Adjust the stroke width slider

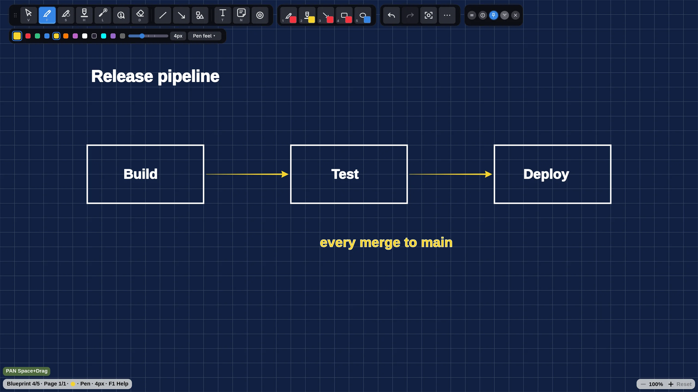[x=148, y=36]
